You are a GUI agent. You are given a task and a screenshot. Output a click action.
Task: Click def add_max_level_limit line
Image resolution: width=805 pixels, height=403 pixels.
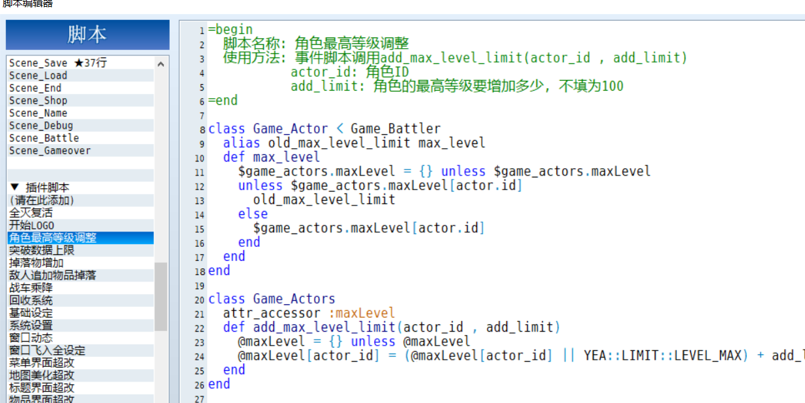(391, 327)
